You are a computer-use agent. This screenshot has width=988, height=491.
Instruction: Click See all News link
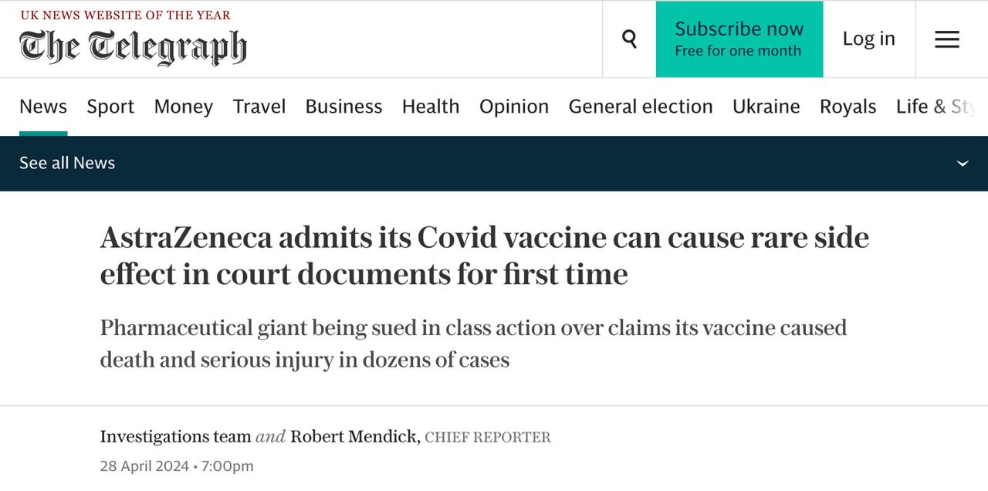tap(67, 163)
